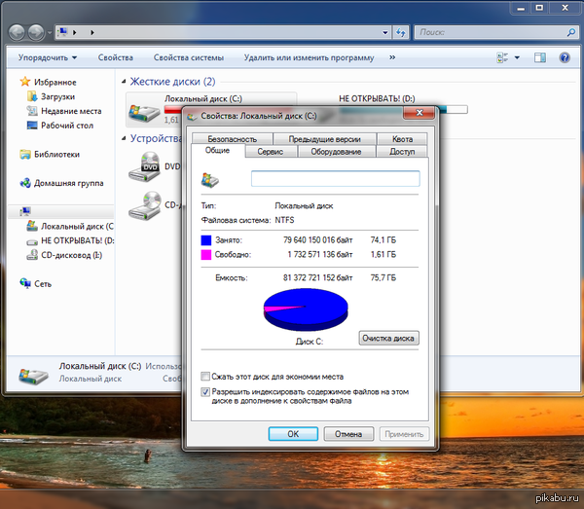Click the computer icon in address bar
This screenshot has height=509, width=584.
click(x=63, y=32)
